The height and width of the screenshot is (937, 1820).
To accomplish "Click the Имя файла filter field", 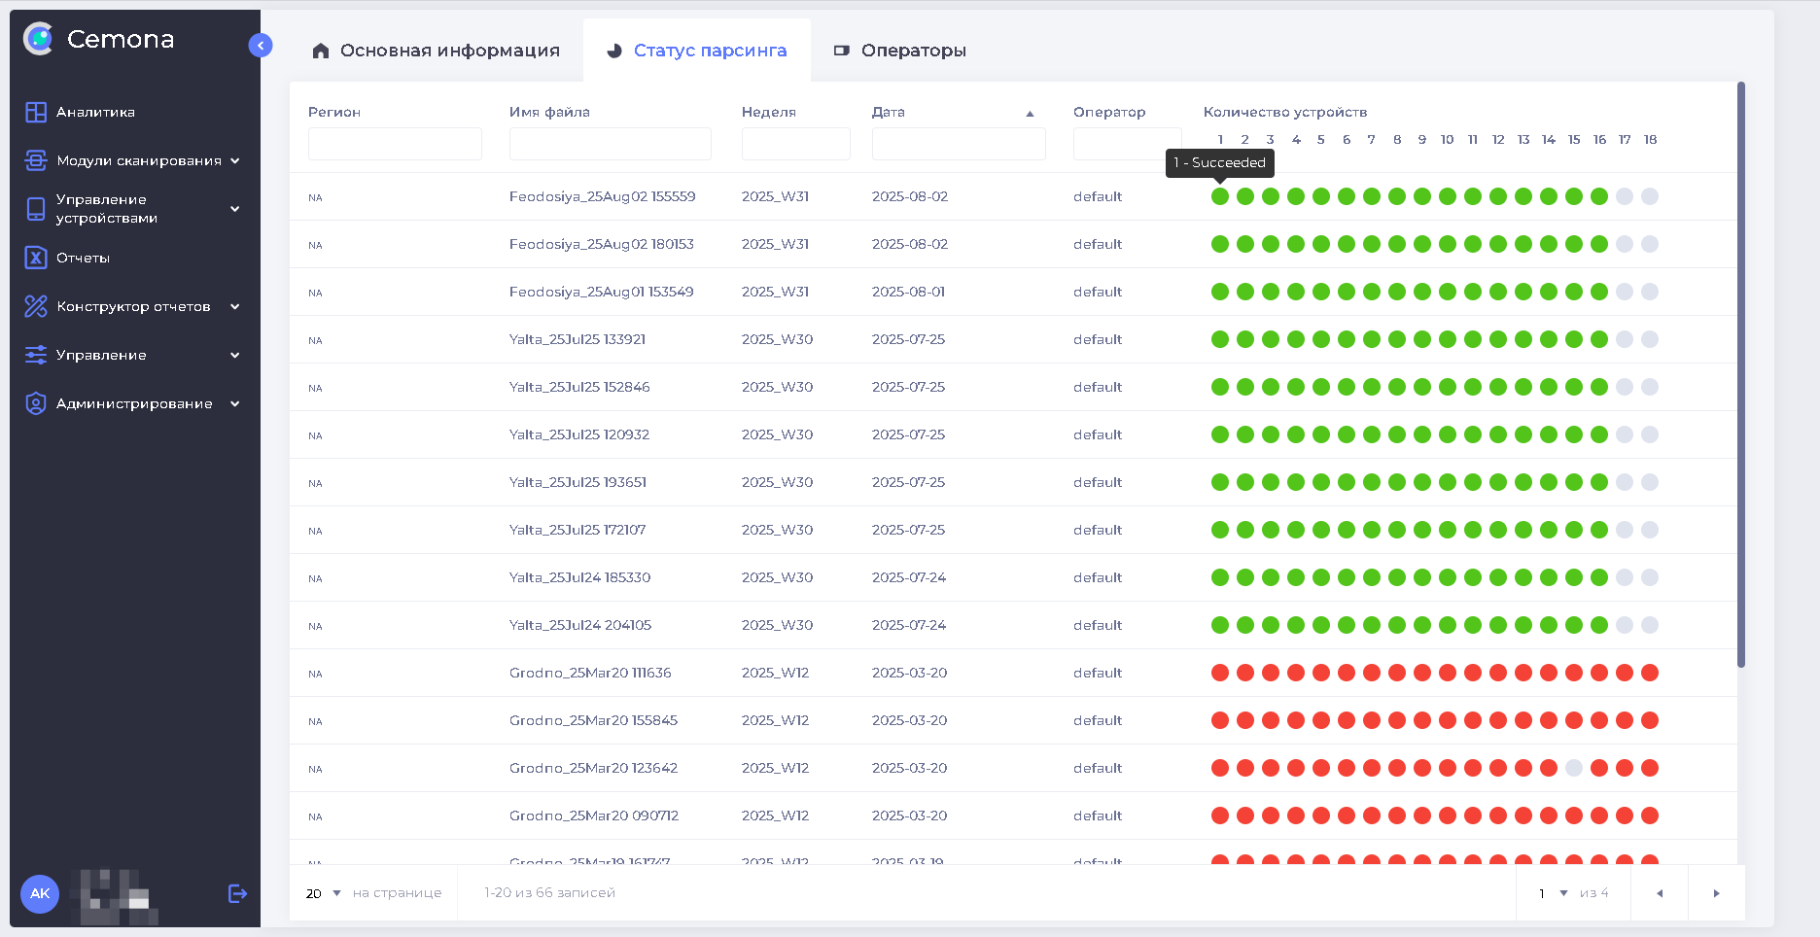I will (x=610, y=144).
